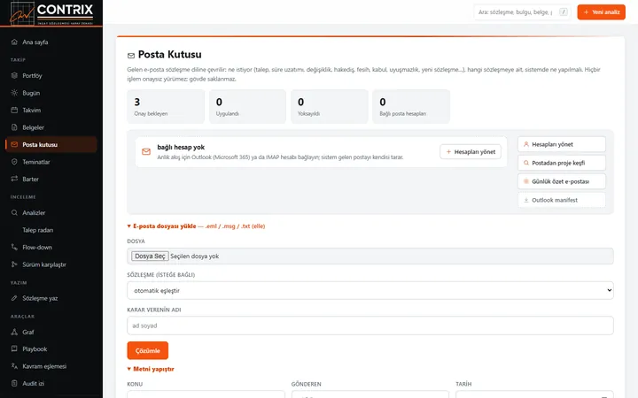Select the Portföy layers icon
The width and height of the screenshot is (638, 398).
(14, 75)
